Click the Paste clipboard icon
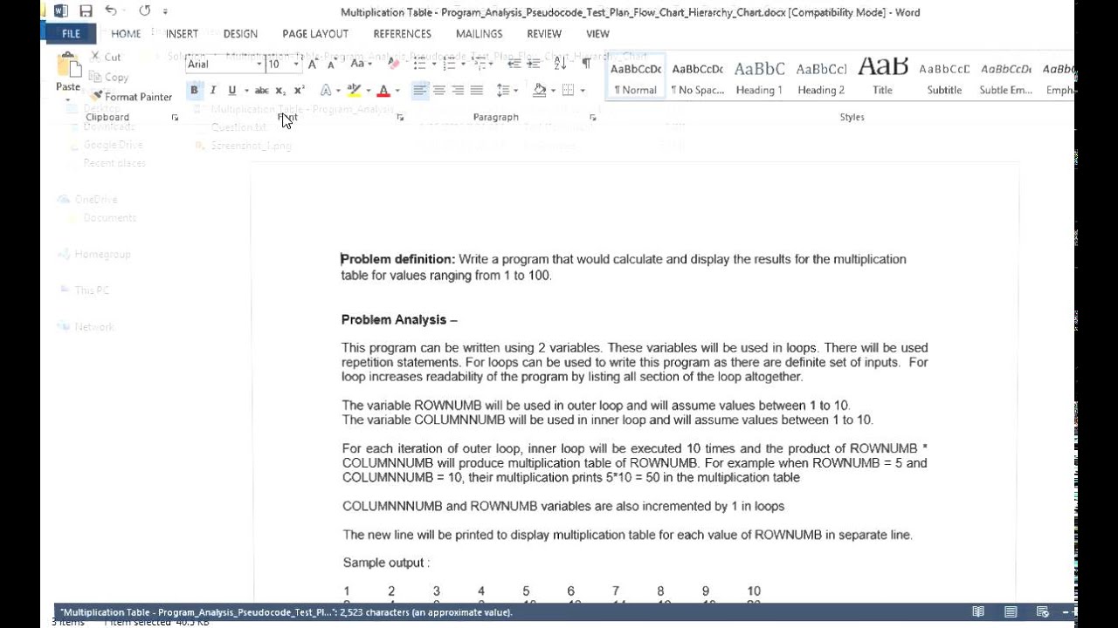This screenshot has width=1118, height=628. [x=68, y=66]
